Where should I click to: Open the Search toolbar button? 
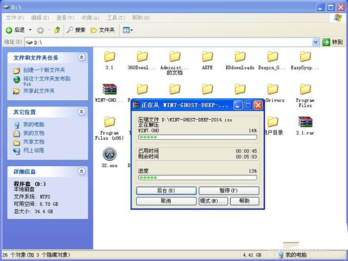click(x=75, y=30)
